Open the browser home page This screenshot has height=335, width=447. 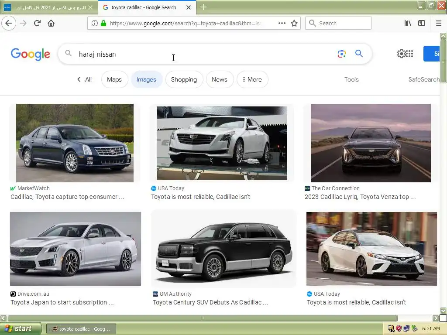51,24
